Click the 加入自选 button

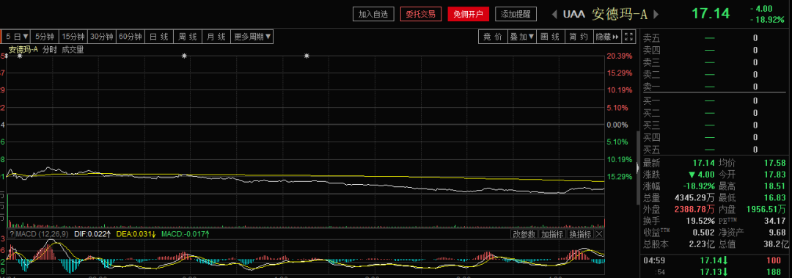coord(373,14)
